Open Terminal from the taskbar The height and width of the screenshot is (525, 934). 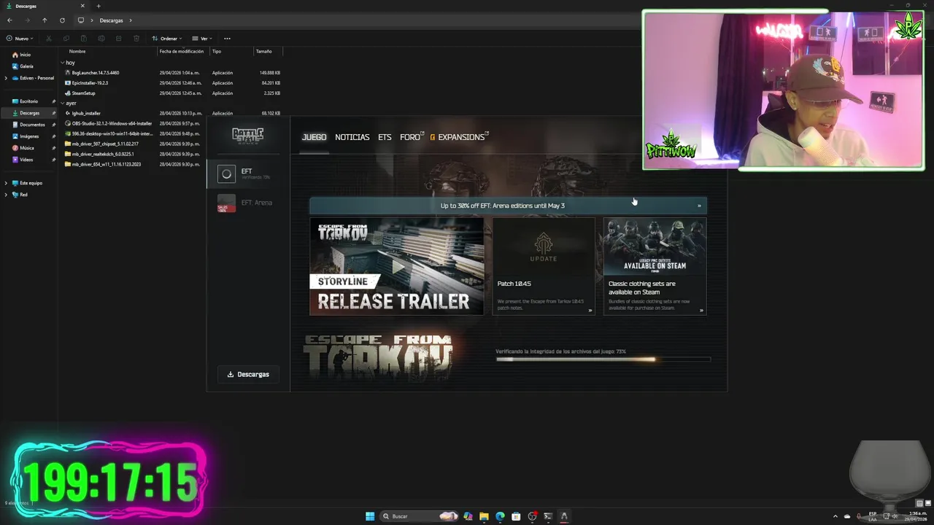548,516
